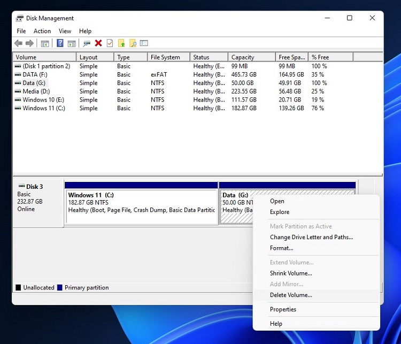Image resolution: width=401 pixels, height=344 pixels.
Task: Sort by the Layout column header
Action: coord(95,57)
